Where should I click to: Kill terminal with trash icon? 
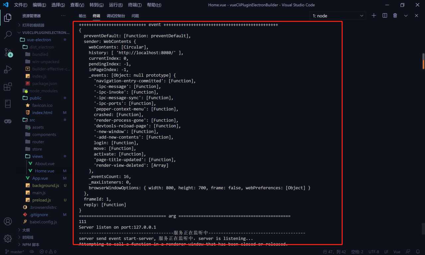point(395,16)
